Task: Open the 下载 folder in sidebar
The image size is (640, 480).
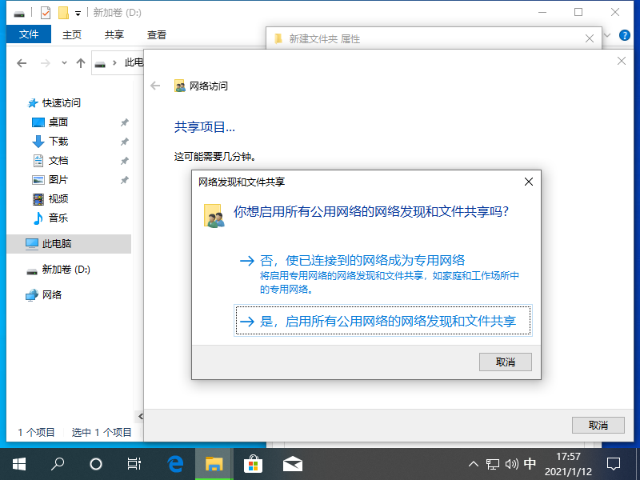Action: point(58,142)
